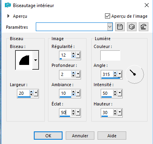Viewport: 153px width, 144px height.
Task: Expand the Aperçu preview section triangle
Action: [8, 16]
